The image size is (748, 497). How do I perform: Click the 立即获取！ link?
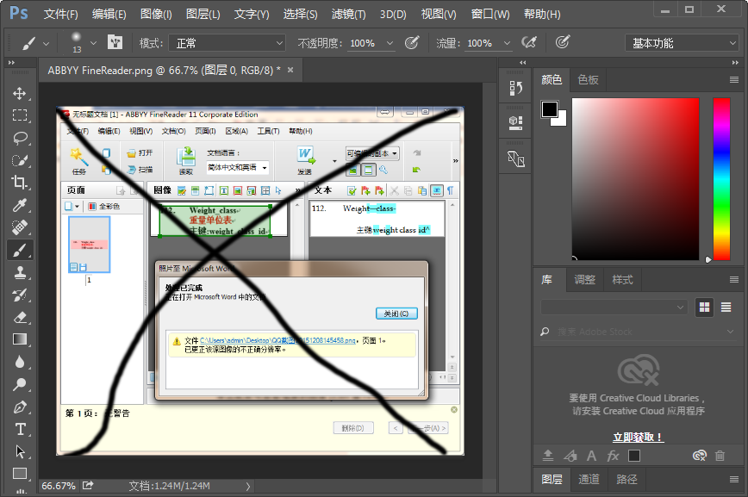[x=639, y=437]
